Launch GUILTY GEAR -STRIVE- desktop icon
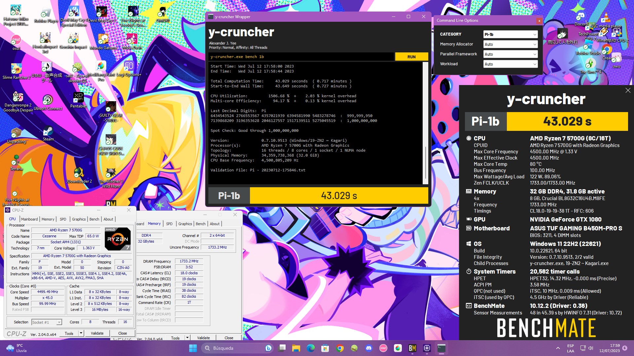This screenshot has width=634, height=356. (111, 111)
